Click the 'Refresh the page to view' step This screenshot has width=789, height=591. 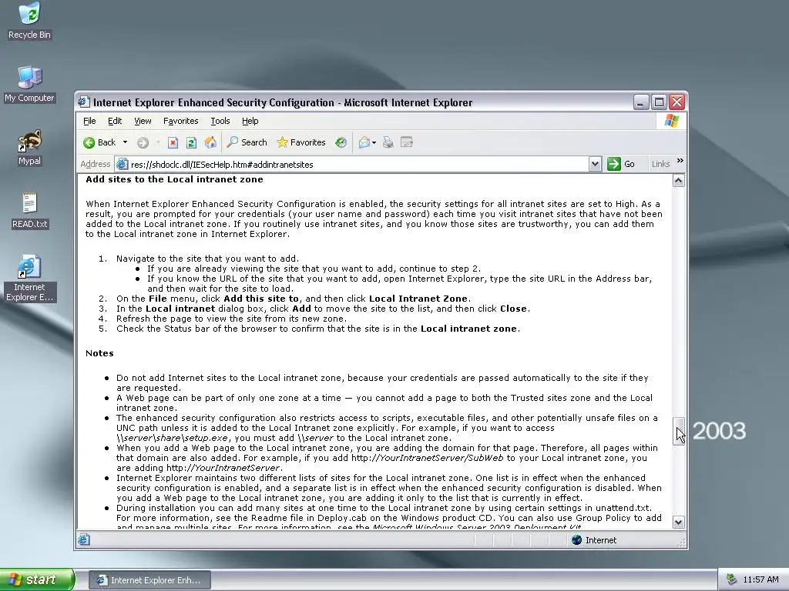coord(231,319)
